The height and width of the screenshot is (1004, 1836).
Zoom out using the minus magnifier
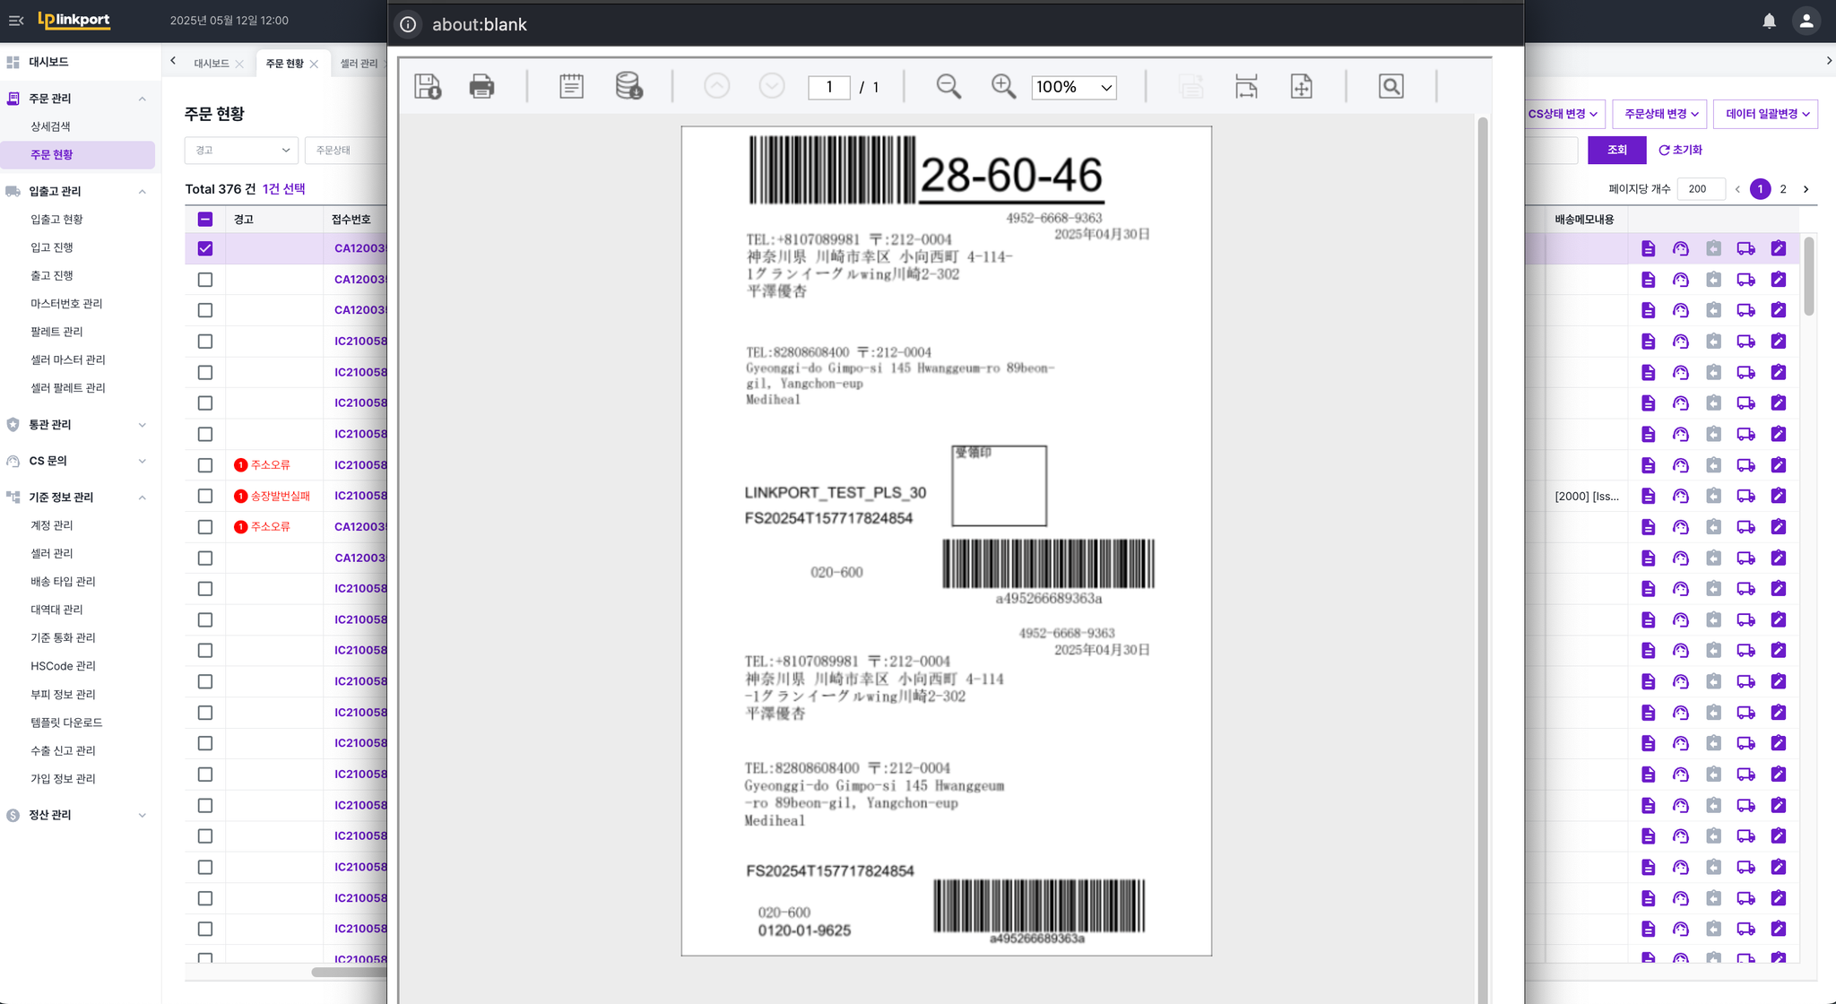[x=948, y=86]
